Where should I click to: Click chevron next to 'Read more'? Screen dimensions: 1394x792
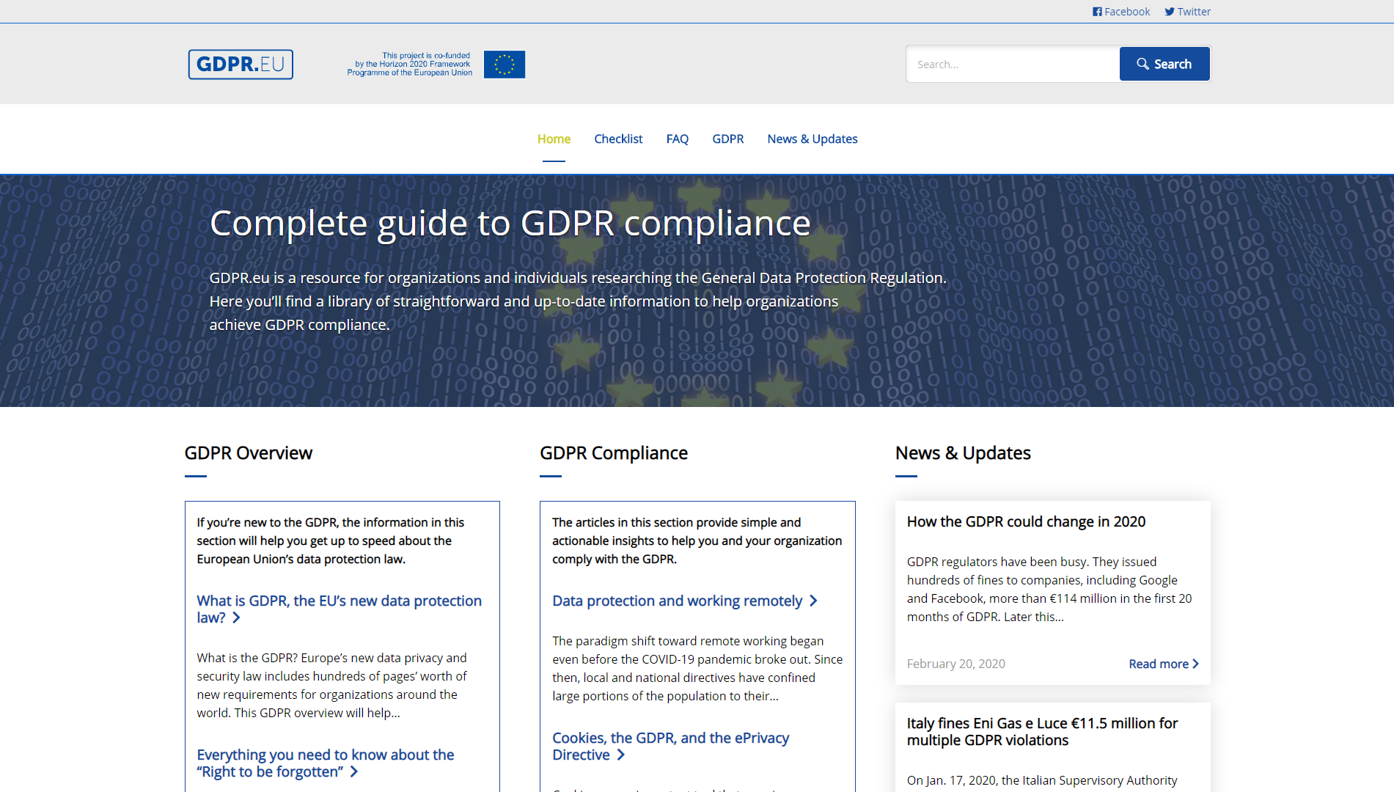tap(1195, 664)
